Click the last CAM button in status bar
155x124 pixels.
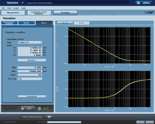click(150, 122)
